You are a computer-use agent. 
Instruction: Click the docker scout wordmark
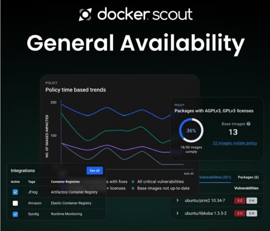[145, 14]
